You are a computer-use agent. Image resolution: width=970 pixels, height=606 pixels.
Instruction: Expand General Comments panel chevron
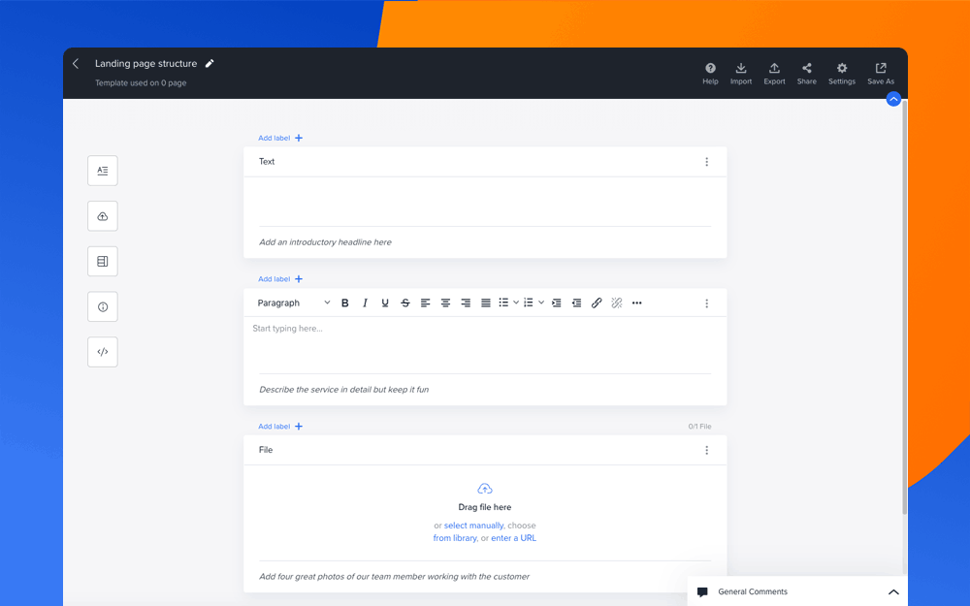tap(893, 591)
